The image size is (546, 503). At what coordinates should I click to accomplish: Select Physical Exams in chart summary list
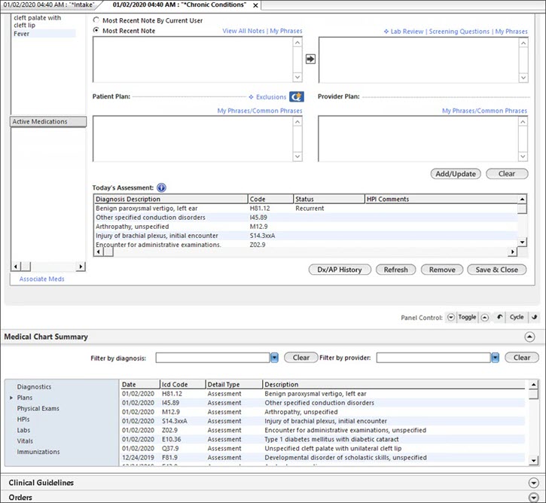(x=38, y=408)
